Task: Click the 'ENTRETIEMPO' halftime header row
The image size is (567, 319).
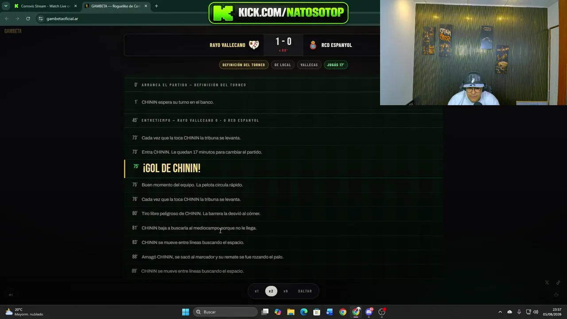Action: click(283, 120)
